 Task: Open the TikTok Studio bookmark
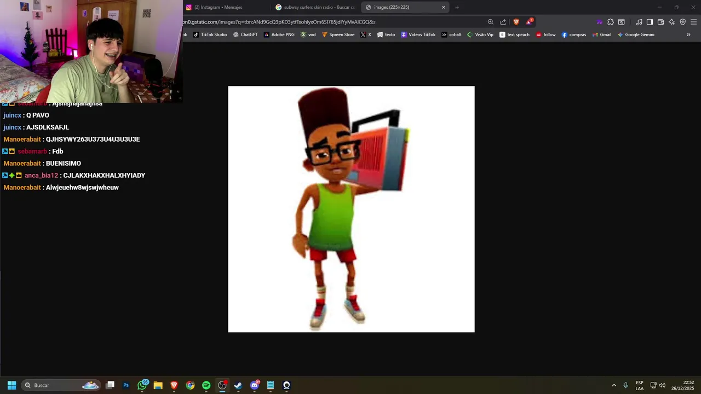pyautogui.click(x=210, y=34)
